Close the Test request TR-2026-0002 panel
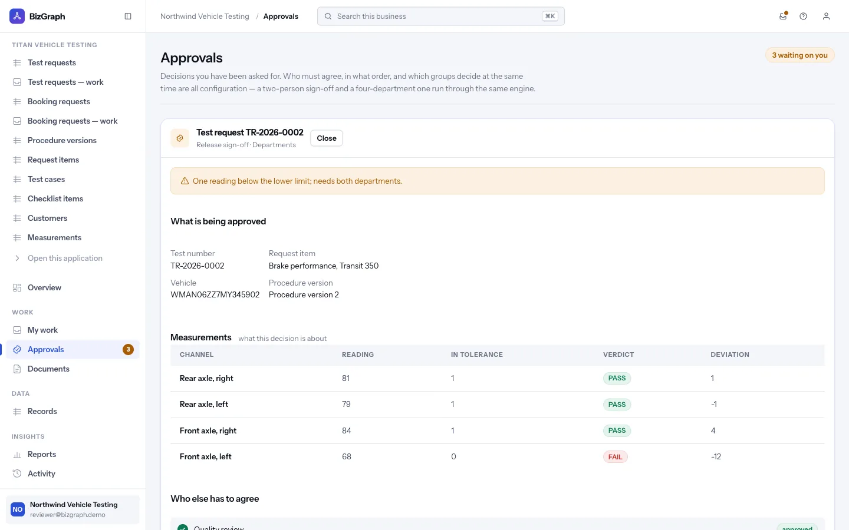Viewport: 849px width, 530px height. (x=327, y=138)
